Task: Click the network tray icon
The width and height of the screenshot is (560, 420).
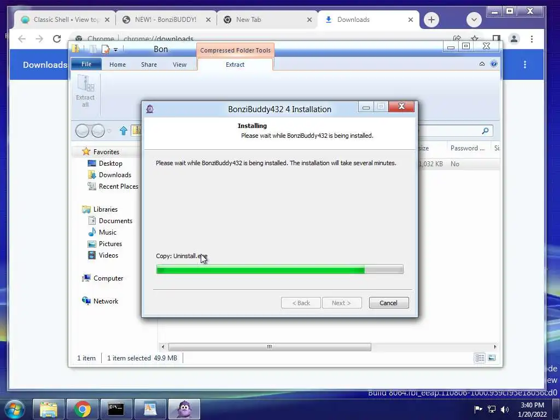Action: click(492, 409)
